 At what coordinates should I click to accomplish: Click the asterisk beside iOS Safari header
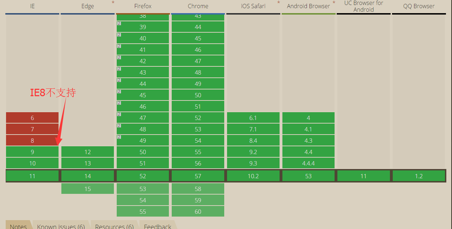coord(279,3)
